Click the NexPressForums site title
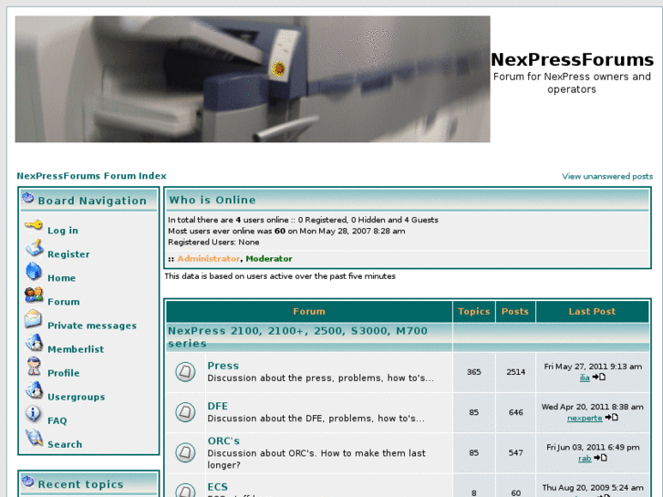The image size is (663, 497). [x=572, y=59]
